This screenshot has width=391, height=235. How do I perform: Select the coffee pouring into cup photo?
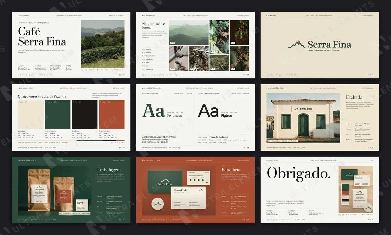(178, 59)
